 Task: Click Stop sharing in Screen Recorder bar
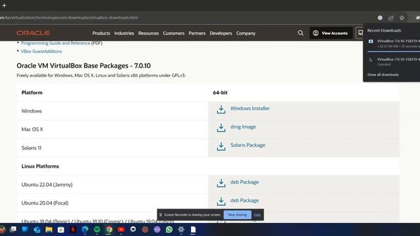238,214
